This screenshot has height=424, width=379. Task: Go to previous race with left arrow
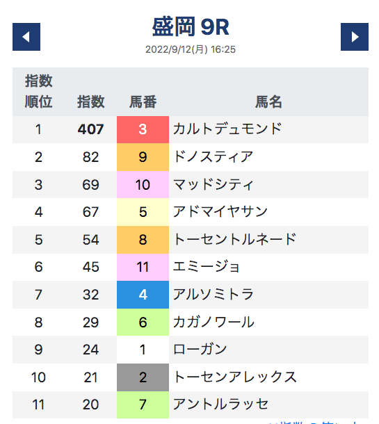(26, 37)
